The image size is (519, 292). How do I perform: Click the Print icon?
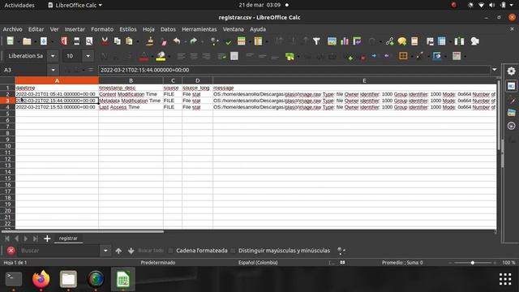(x=76, y=41)
